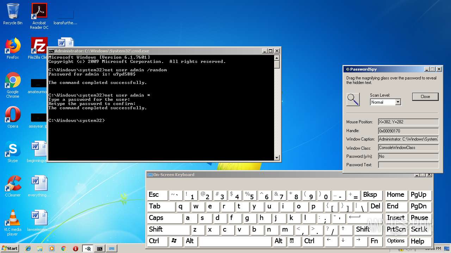
Task: Click the cmd scrollbar up arrow
Action: [277, 58]
